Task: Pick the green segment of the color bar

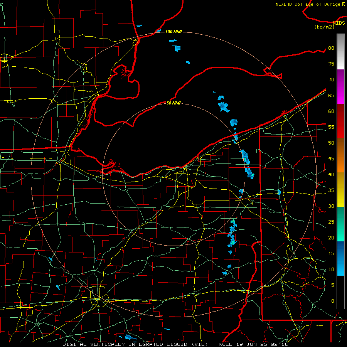Action: 340,224
